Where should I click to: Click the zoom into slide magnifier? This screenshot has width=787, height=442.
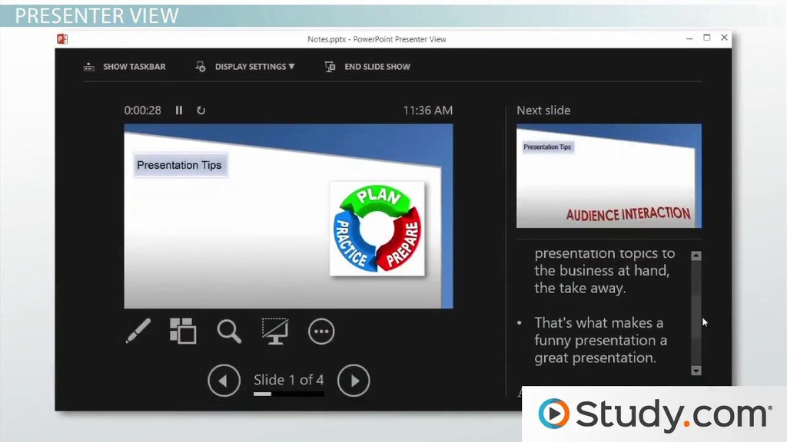pyautogui.click(x=229, y=331)
